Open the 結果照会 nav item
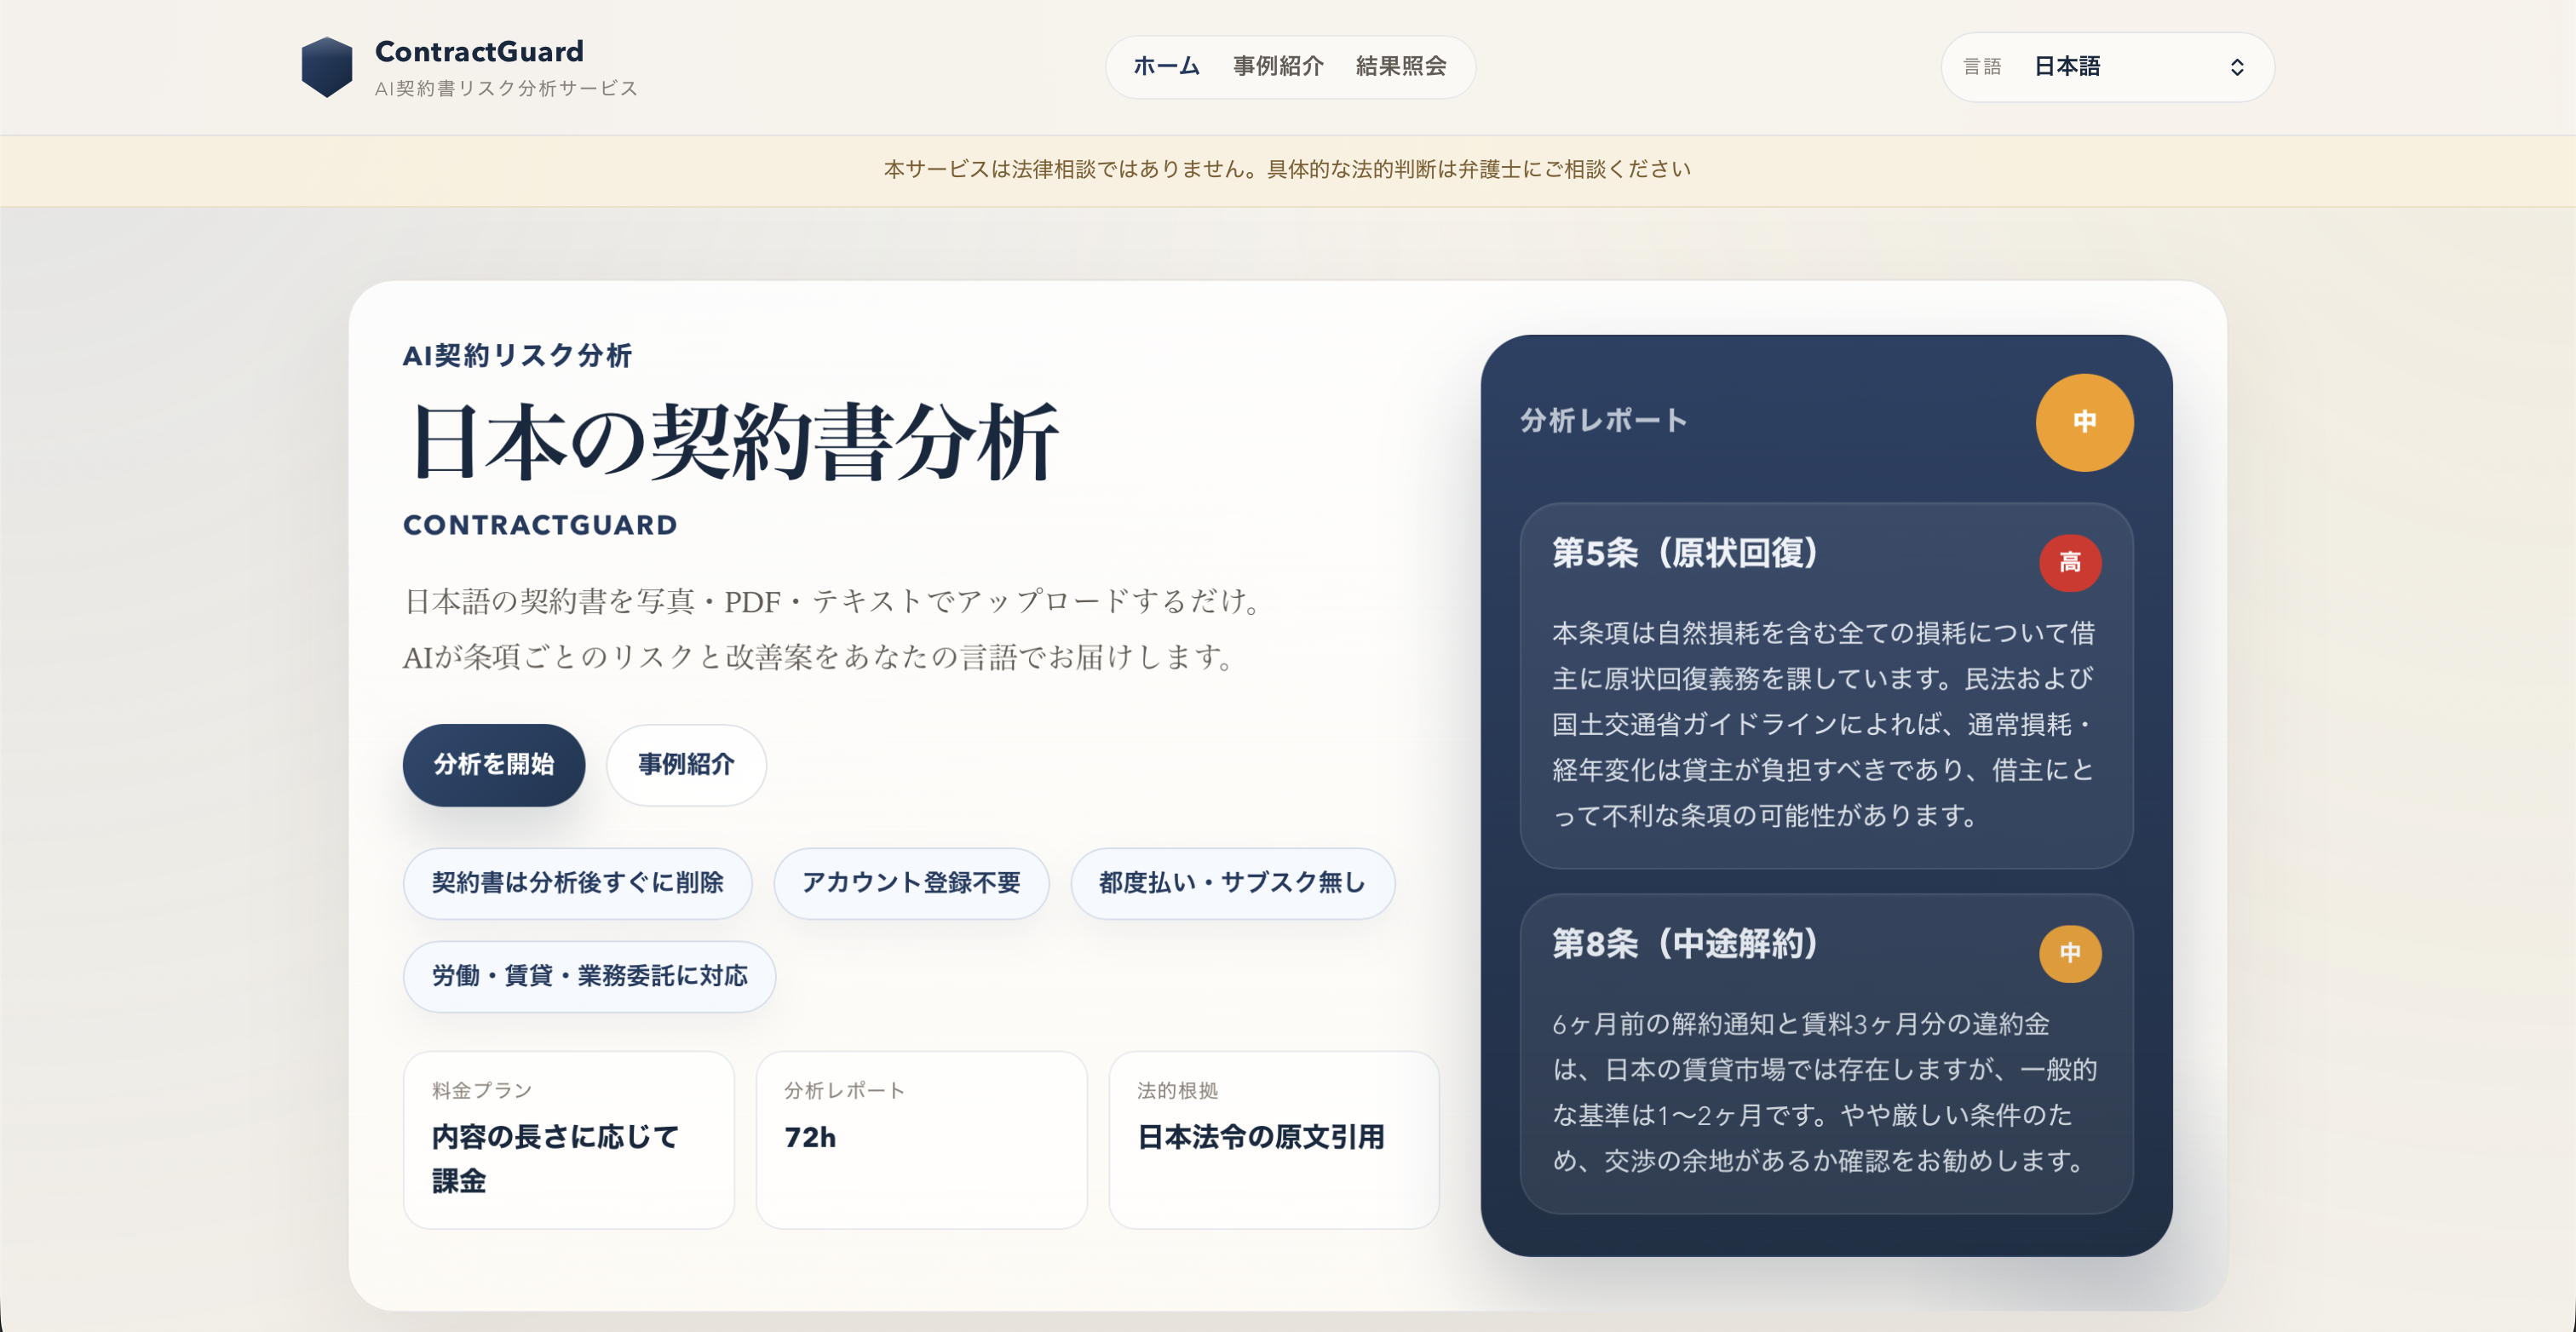2576x1332 pixels. tap(1400, 66)
